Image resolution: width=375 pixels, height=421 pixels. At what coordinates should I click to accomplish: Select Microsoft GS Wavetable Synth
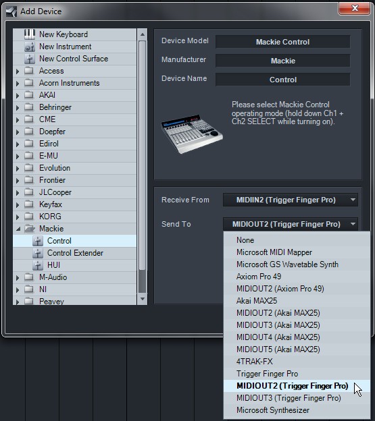(297, 264)
